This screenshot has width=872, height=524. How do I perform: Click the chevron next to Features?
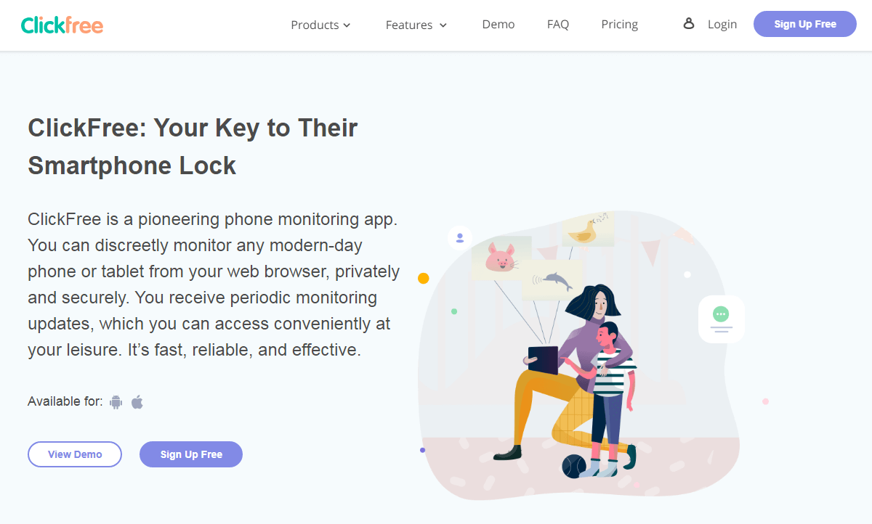pos(443,25)
